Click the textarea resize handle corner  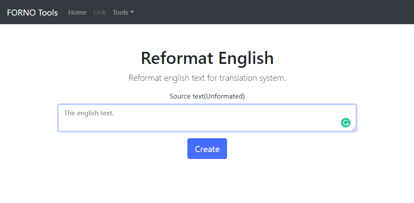click(x=354, y=129)
